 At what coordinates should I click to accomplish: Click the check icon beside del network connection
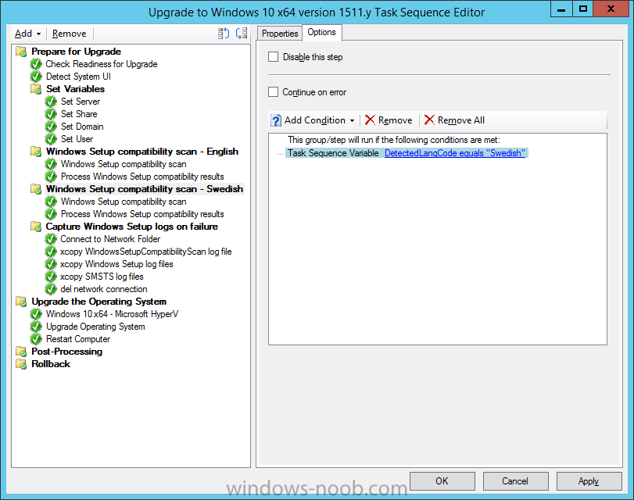[51, 289]
